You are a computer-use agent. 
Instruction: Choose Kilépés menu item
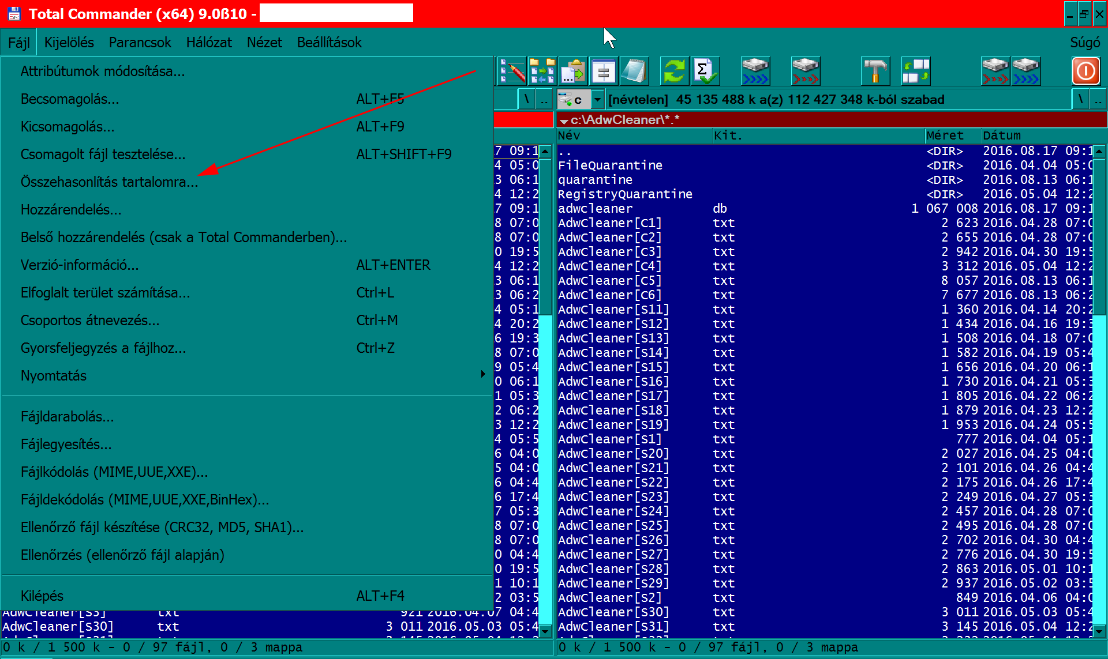(x=247, y=596)
